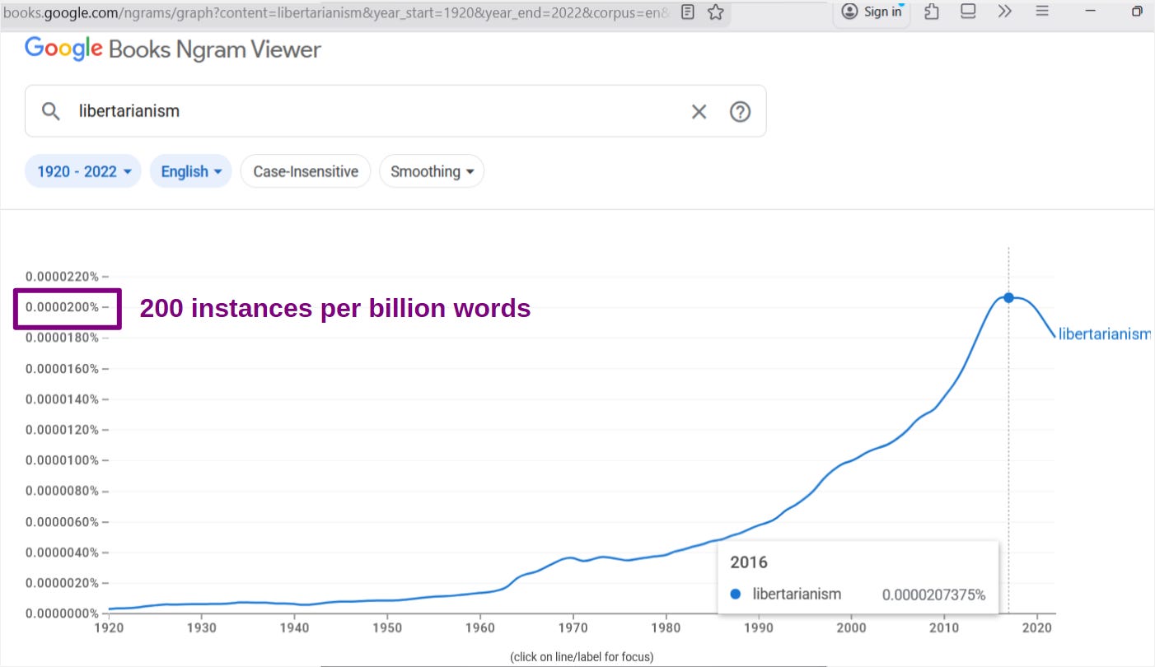Click the 0.0000207375% tooltip value
Image resolution: width=1155 pixels, height=667 pixels.
[x=933, y=595]
